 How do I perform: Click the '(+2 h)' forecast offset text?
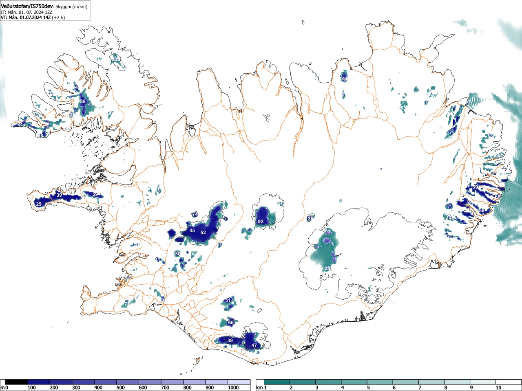[x=58, y=18]
